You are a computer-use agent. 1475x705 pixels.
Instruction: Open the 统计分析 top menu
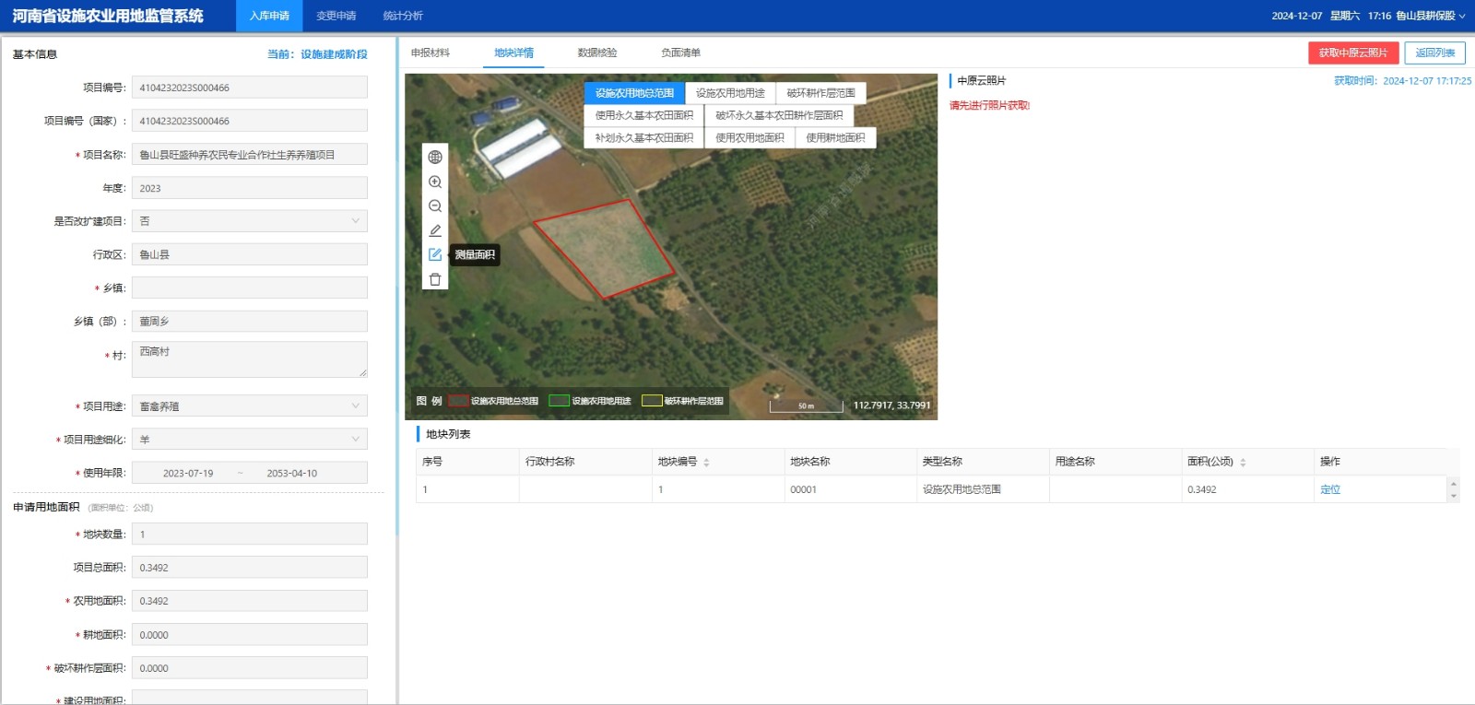(x=403, y=16)
